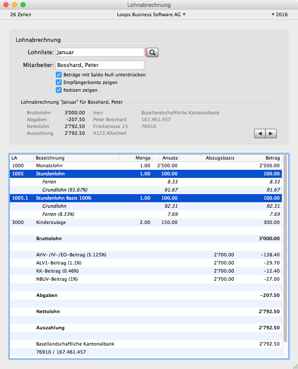Image resolution: width=298 pixels, height=369 pixels.
Task: Click the green fullscreen window button
Action: click(23, 5)
